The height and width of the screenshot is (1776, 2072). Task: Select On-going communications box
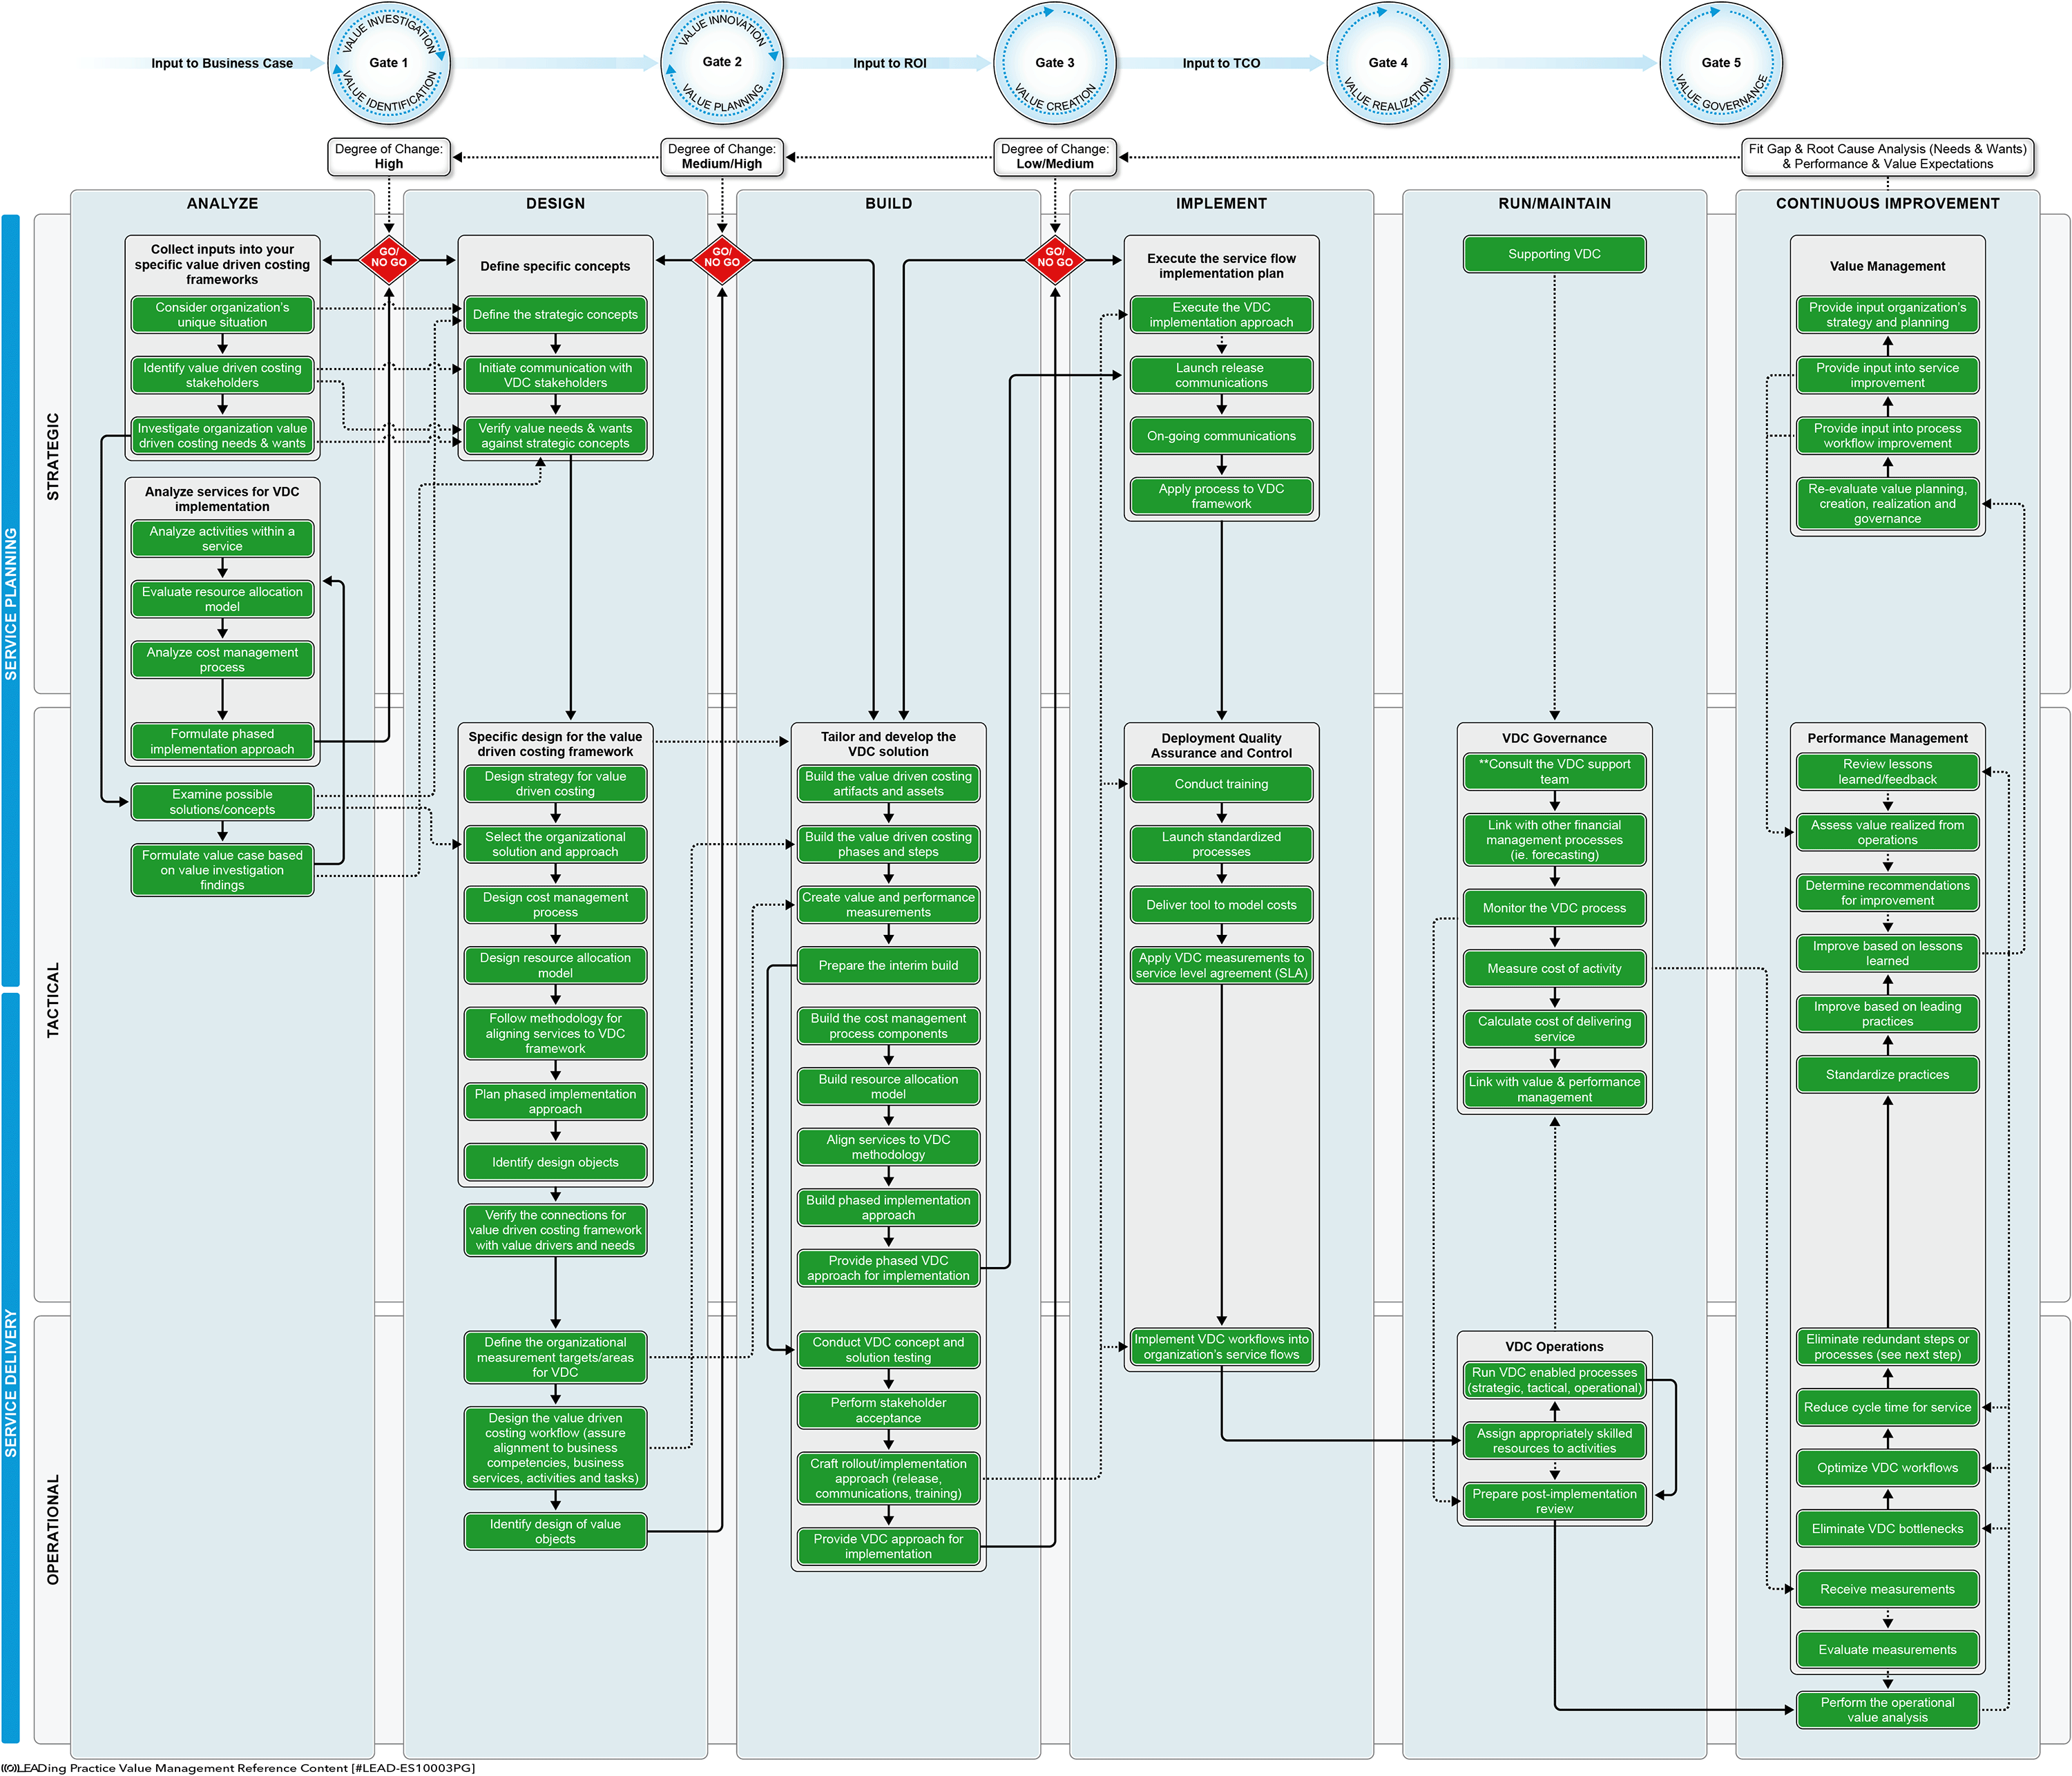pos(1221,436)
